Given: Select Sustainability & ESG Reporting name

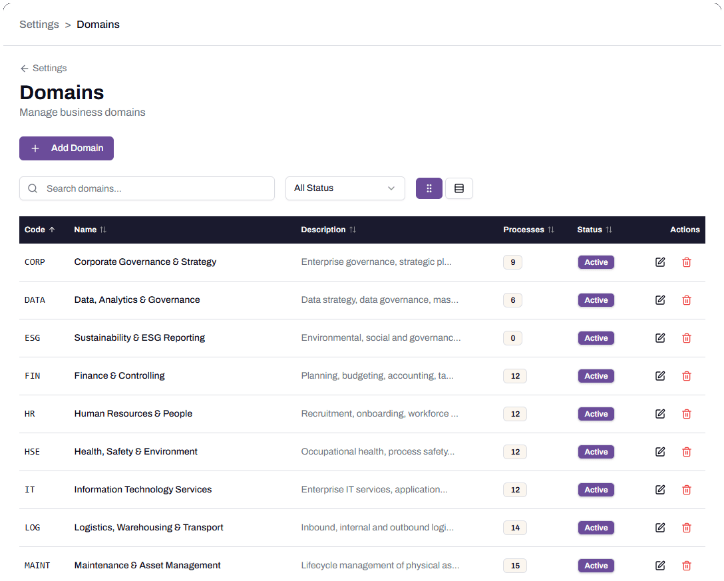Looking at the screenshot, I should click(140, 337).
